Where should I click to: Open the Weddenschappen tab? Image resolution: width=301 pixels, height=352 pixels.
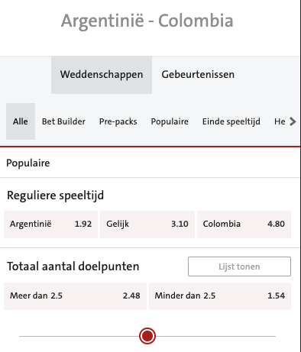pyautogui.click(x=102, y=75)
